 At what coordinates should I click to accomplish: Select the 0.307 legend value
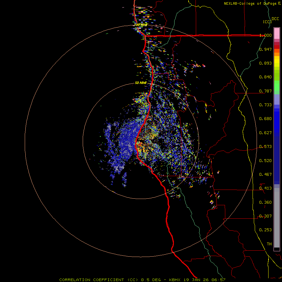pyautogui.click(x=265, y=216)
